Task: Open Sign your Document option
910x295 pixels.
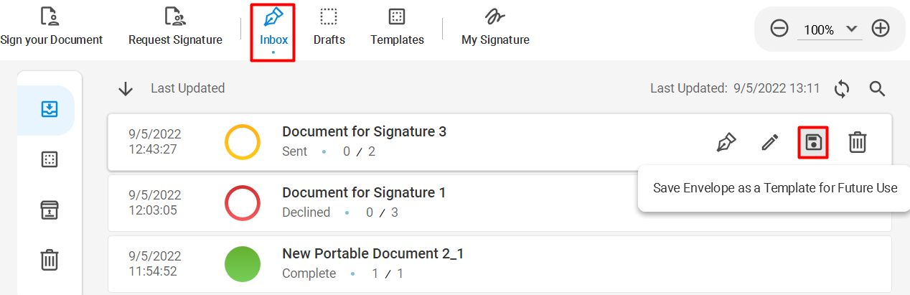Action: 50,27
